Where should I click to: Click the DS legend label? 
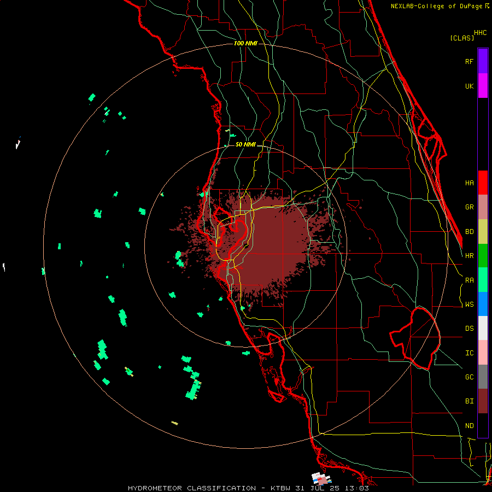[x=469, y=329]
